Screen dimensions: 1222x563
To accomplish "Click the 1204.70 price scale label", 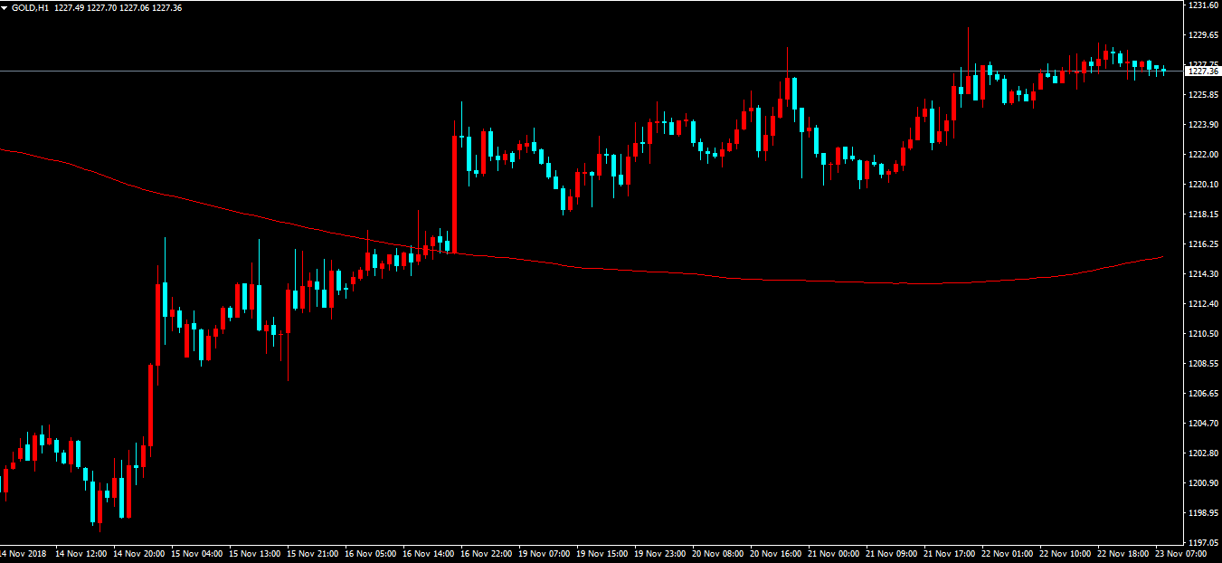I will [x=1202, y=424].
